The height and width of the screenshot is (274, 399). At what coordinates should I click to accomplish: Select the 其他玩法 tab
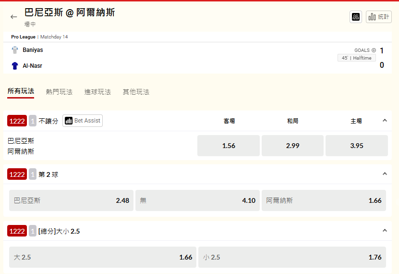[136, 92]
